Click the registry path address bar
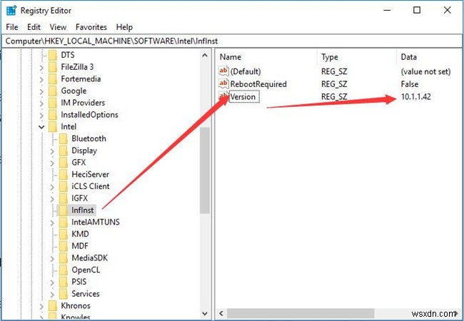 tap(232, 41)
